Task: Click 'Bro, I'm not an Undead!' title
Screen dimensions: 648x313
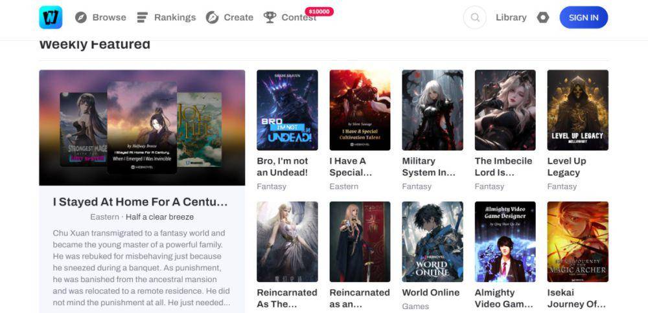Action: (x=283, y=167)
